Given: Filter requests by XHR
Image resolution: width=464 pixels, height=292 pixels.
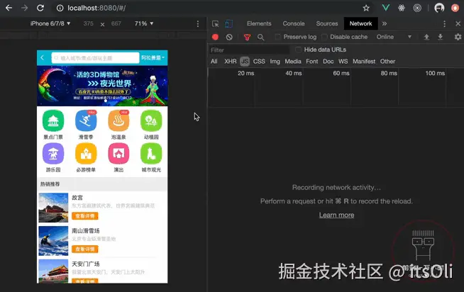Looking at the screenshot, I should point(230,62).
